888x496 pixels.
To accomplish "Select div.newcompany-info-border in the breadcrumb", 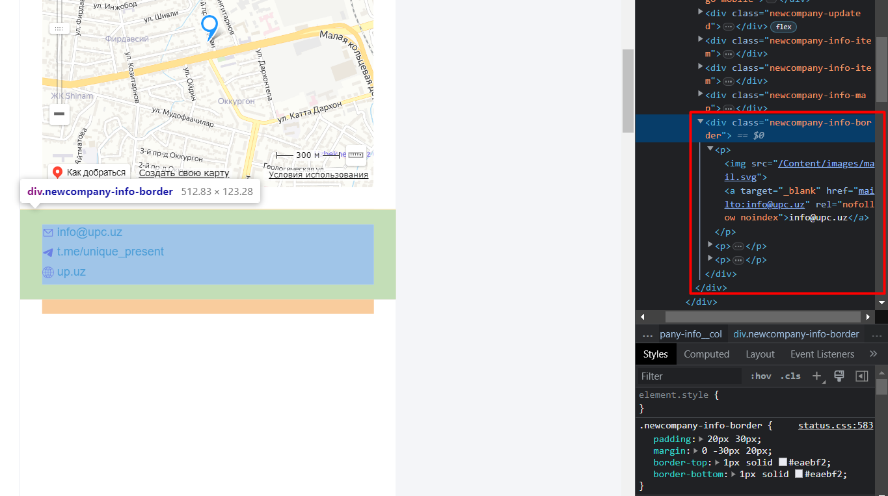I will (x=796, y=334).
